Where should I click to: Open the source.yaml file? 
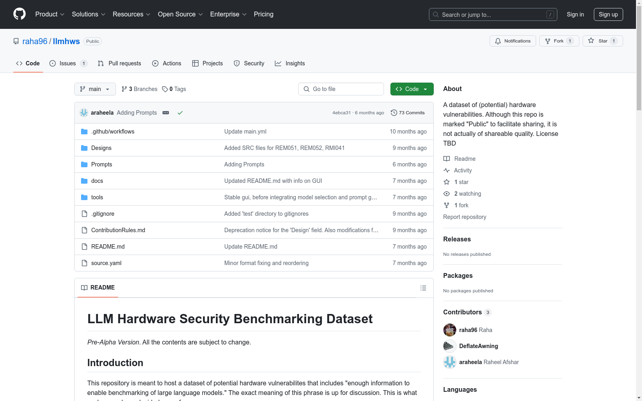[x=106, y=263]
